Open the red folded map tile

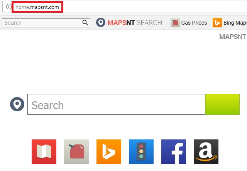44,152
